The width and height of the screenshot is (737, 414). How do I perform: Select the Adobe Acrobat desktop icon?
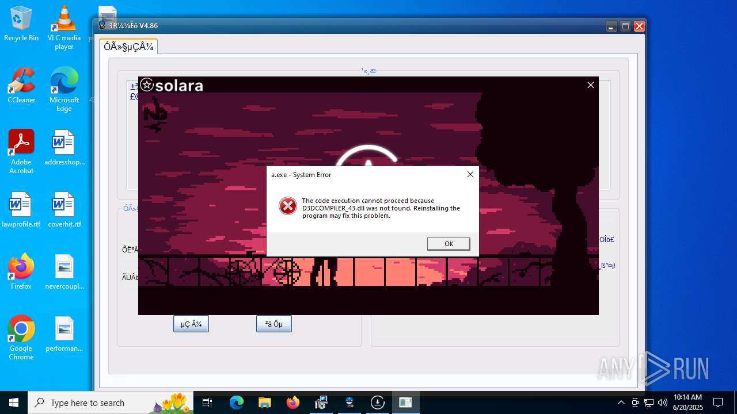coord(21,152)
